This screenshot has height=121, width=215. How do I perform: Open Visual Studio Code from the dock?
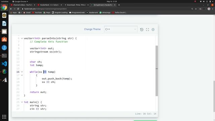coord(4,64)
